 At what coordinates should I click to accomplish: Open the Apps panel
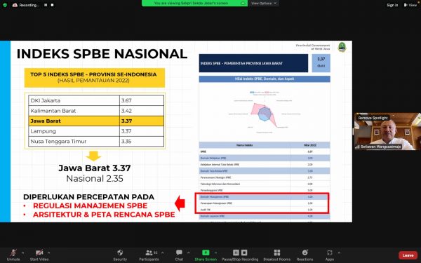330,255
